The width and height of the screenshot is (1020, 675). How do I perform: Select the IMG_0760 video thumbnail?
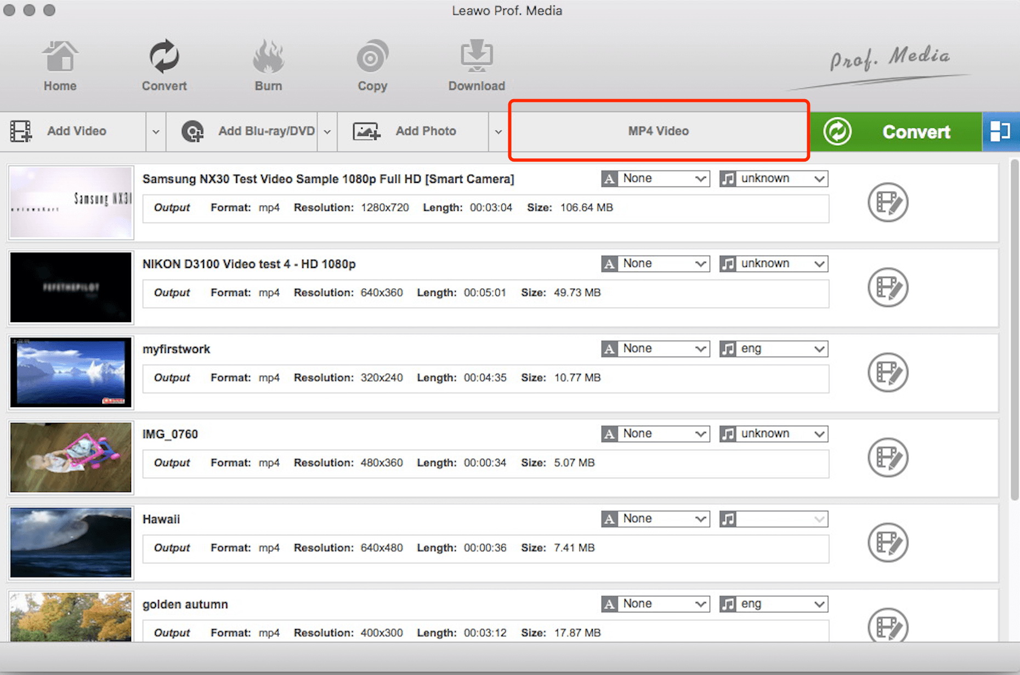(71, 457)
